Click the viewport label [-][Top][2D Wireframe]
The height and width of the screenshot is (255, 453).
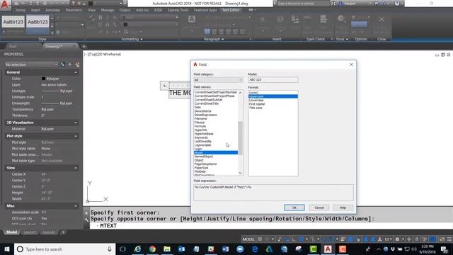click(x=102, y=55)
